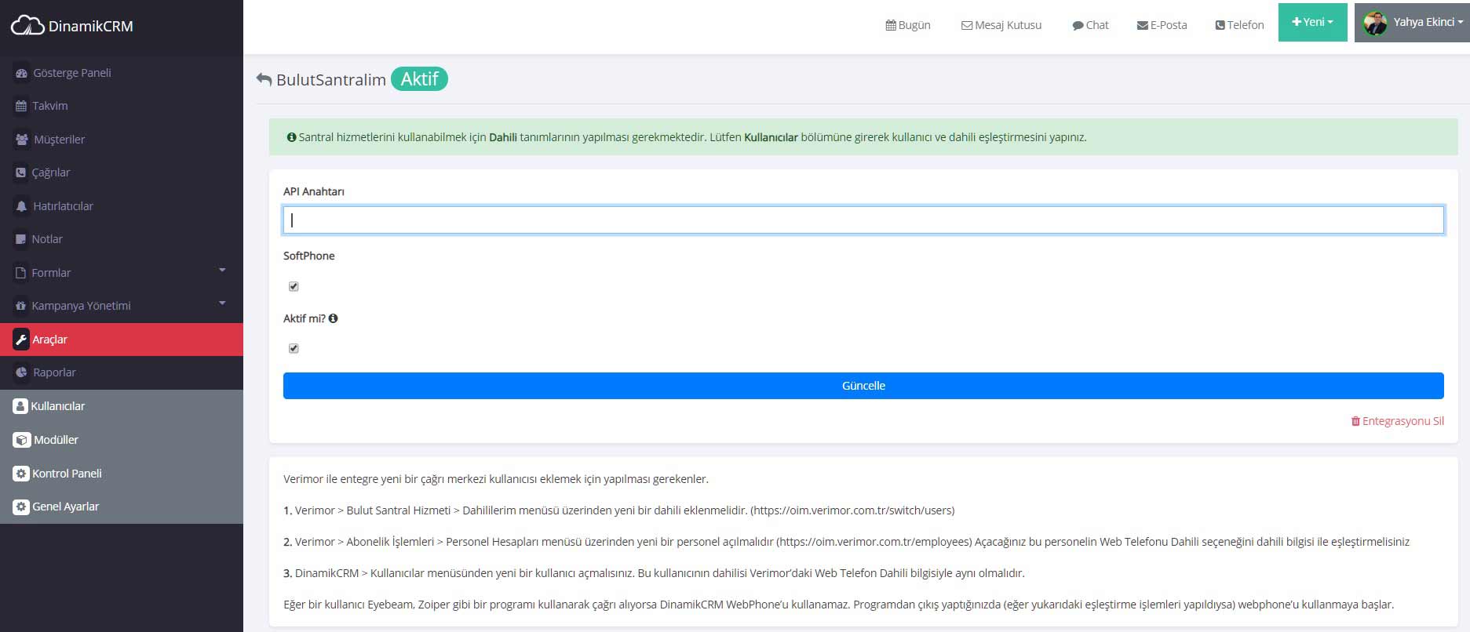Click the Modüller cube icon
The image size is (1470, 632).
click(22, 440)
